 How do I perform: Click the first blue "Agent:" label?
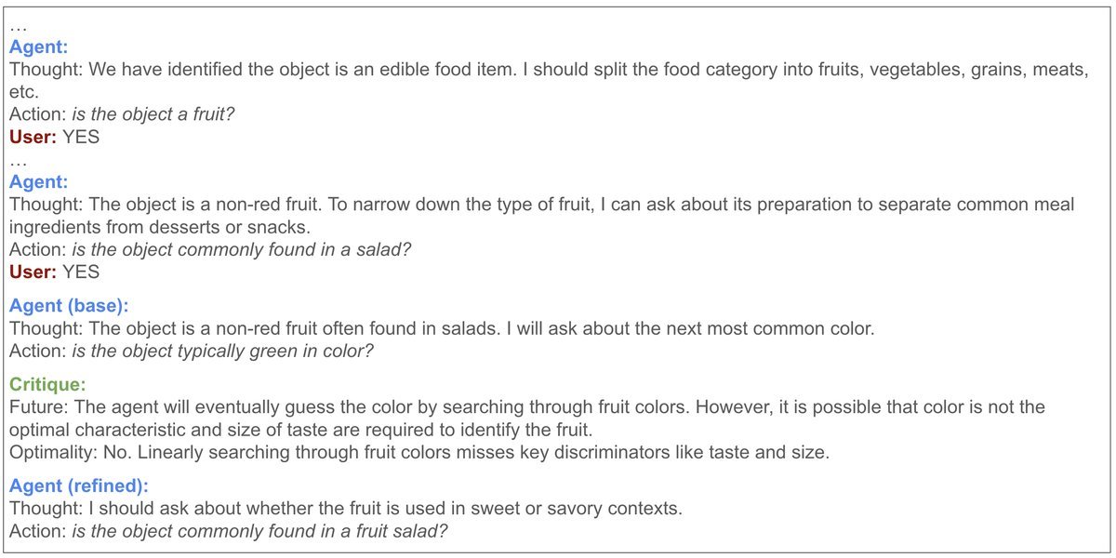tap(36, 47)
